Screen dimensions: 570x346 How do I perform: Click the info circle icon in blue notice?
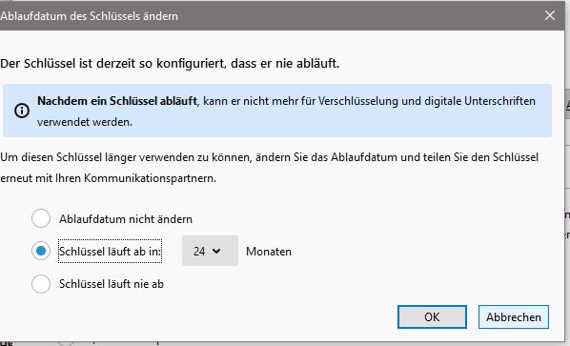[22, 111]
